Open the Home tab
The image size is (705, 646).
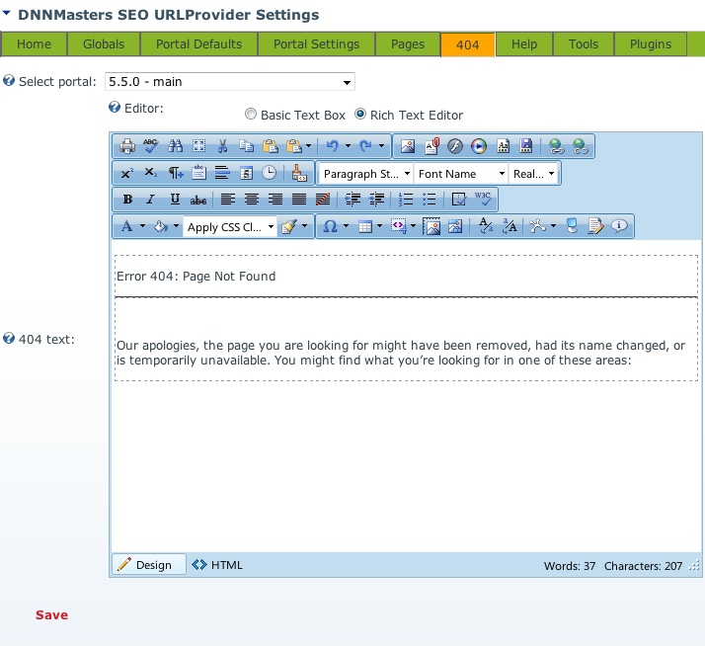[x=35, y=44]
